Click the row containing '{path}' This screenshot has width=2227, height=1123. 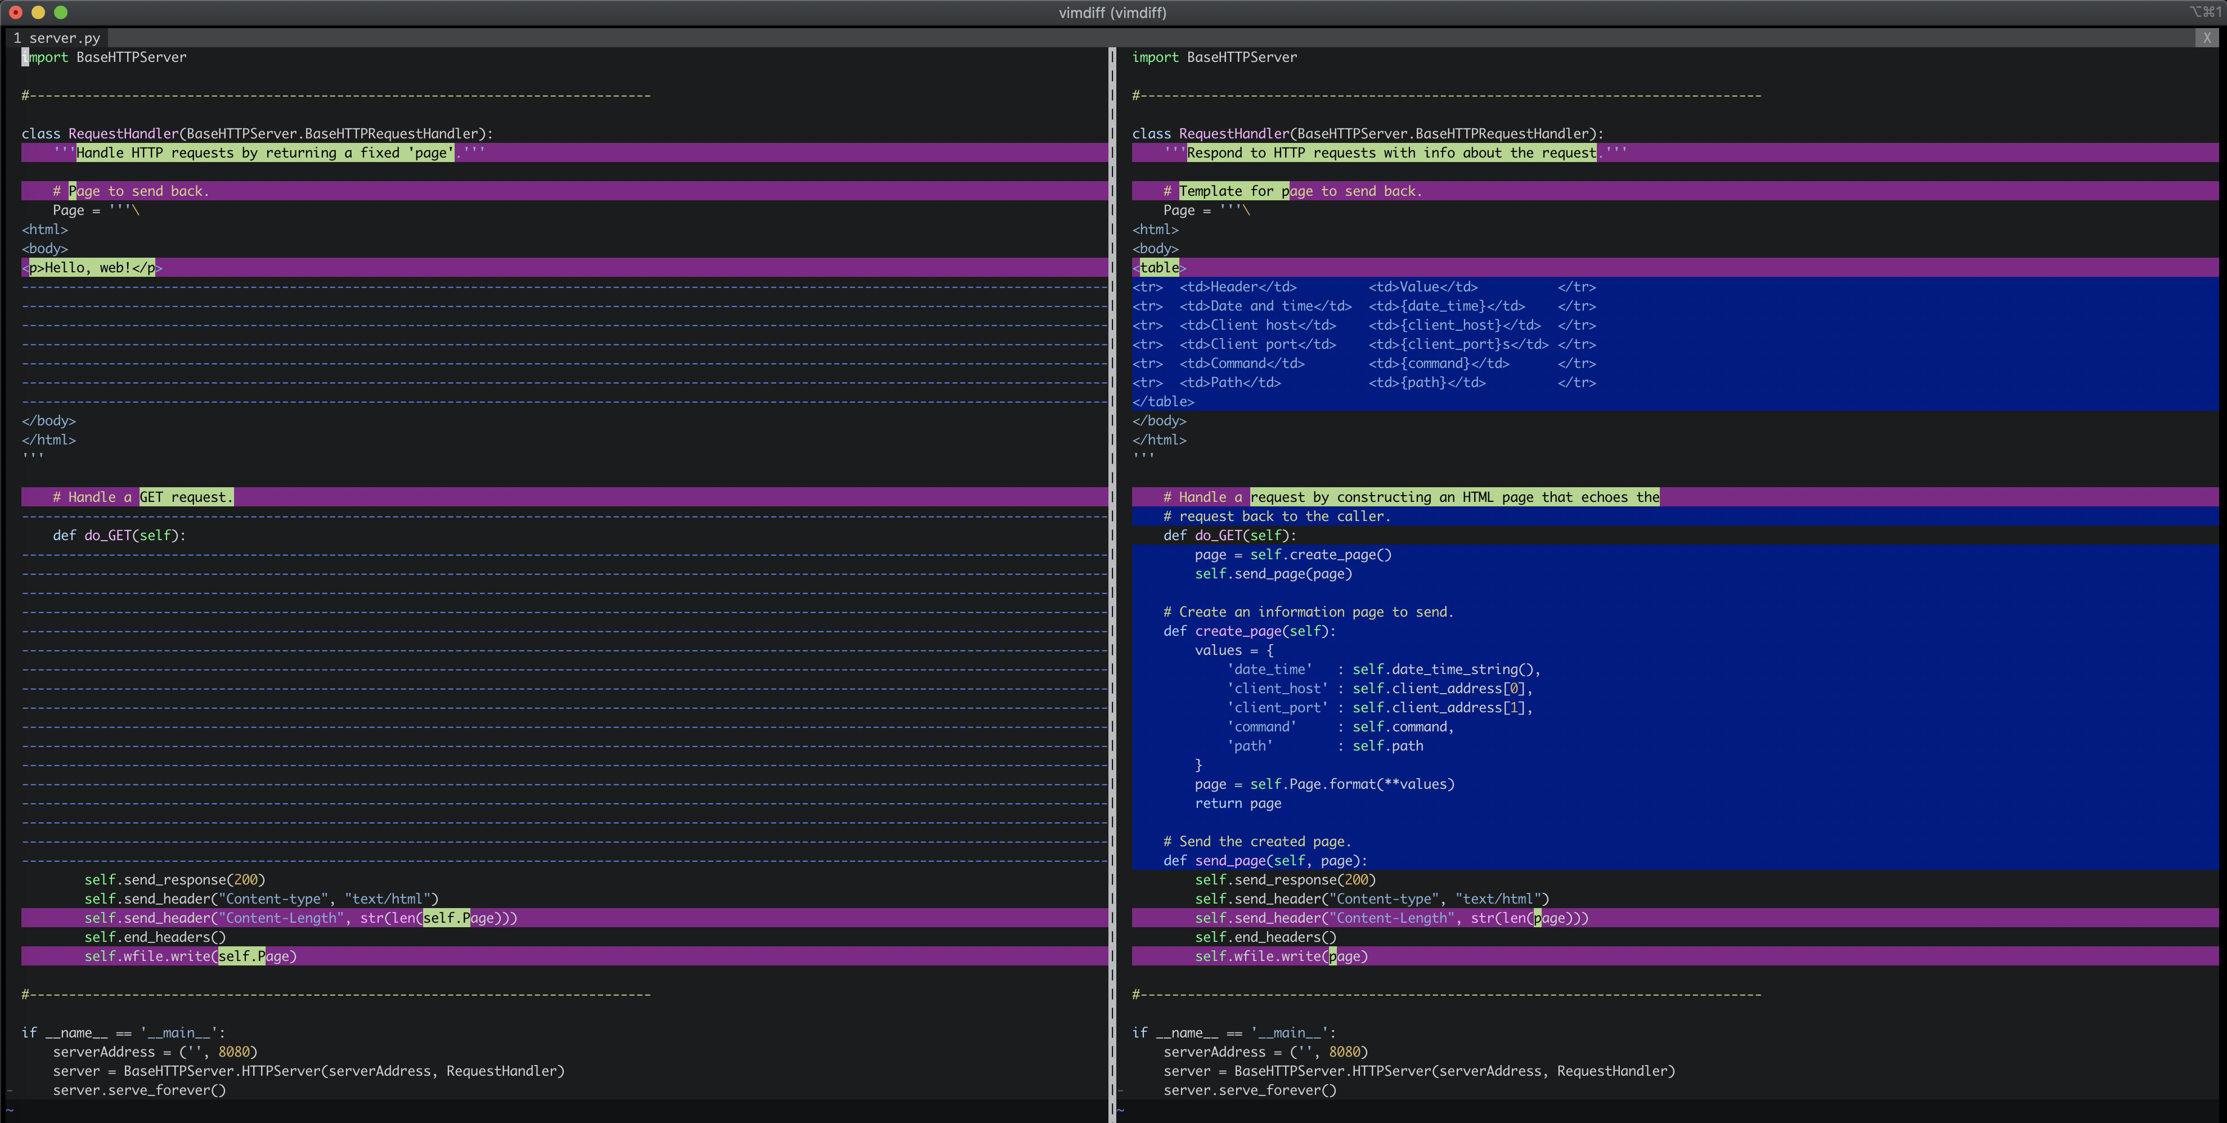1364,382
